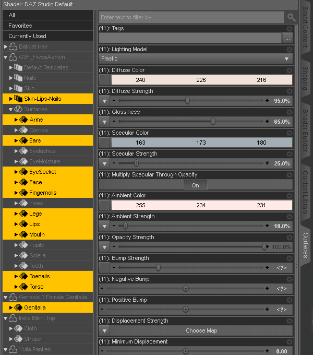Switch to the Content Library side tab
Viewport: 313px width, 355px height.
pos(305,193)
